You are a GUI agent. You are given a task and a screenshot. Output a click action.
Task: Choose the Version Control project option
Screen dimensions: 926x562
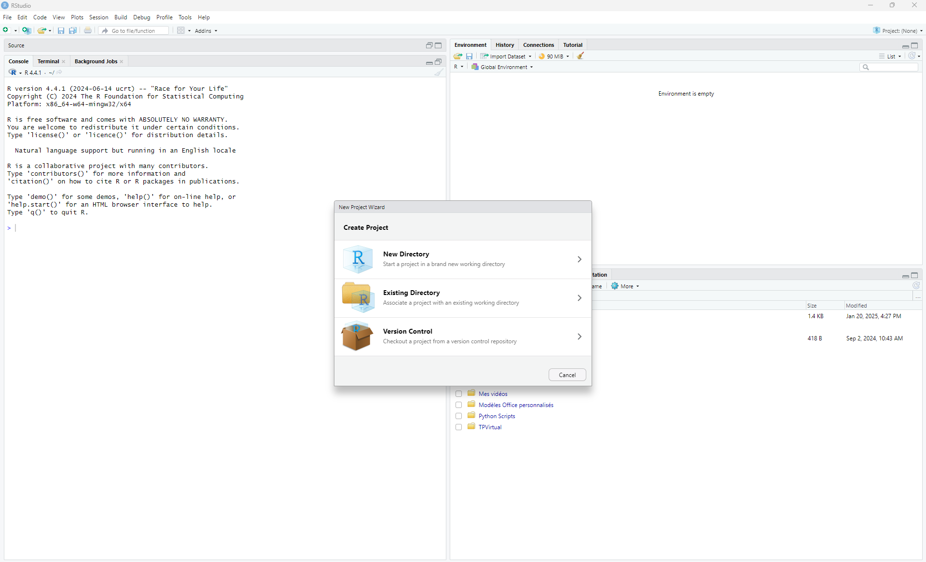[x=462, y=337]
